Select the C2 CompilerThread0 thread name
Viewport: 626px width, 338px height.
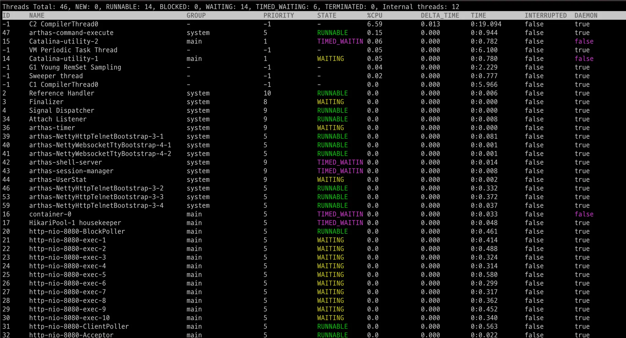point(64,24)
